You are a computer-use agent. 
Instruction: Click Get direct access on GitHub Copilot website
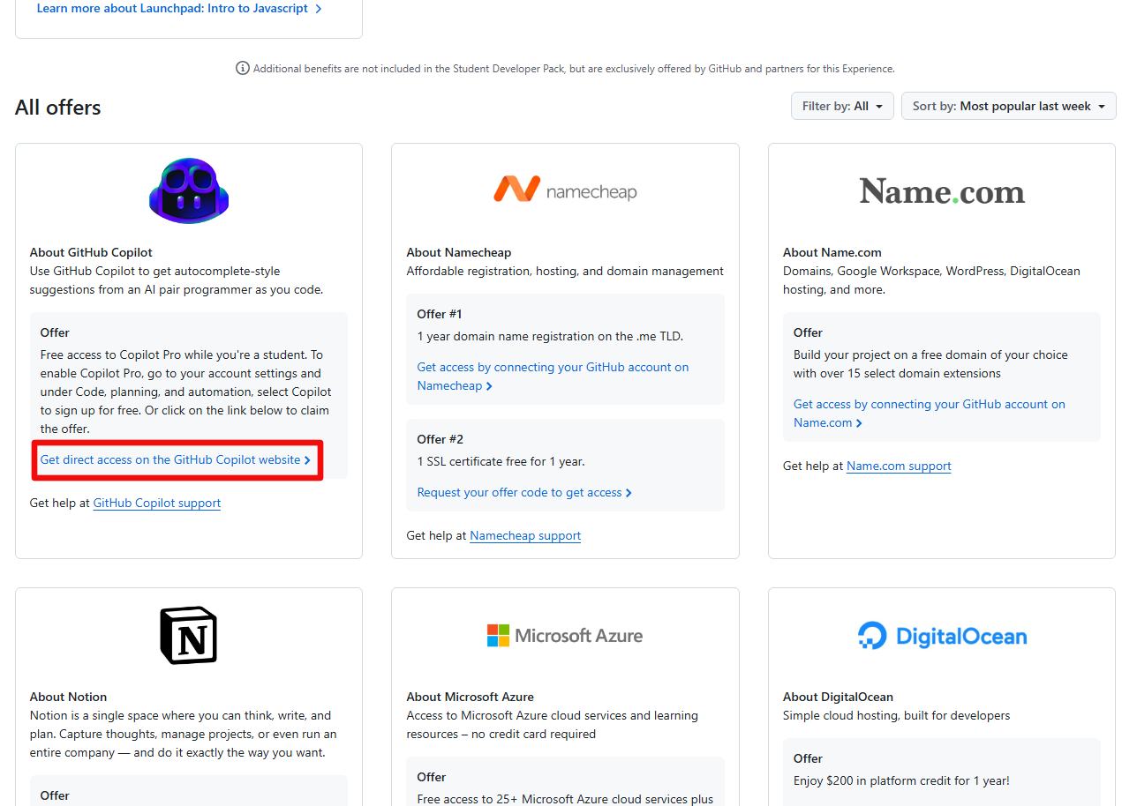[176, 459]
